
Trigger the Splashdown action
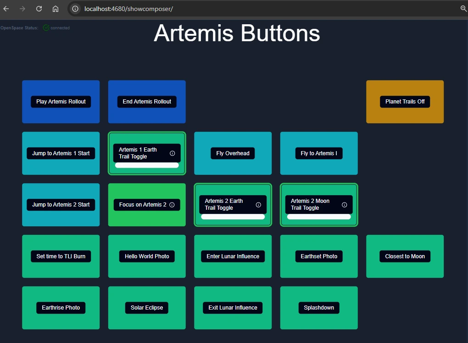coord(318,307)
